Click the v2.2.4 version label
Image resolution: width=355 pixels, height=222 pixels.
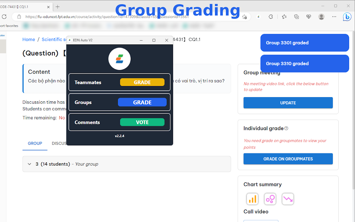coord(120,136)
